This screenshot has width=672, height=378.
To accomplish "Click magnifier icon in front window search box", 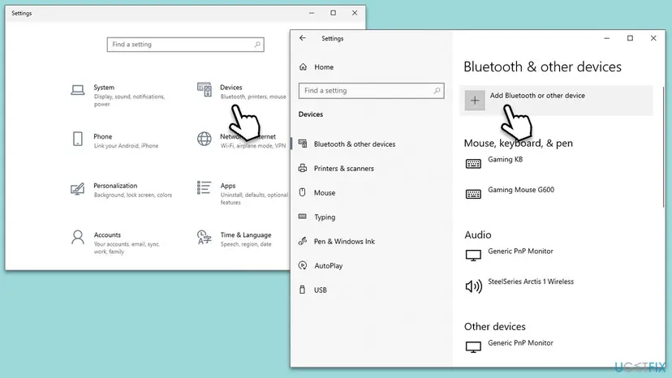I will (x=437, y=90).
